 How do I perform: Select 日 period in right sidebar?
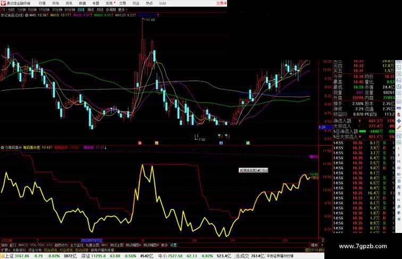pyautogui.click(x=399, y=181)
